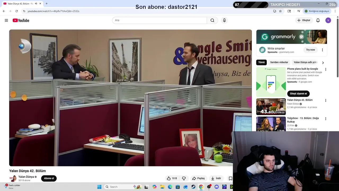Click Try now on Grammarly ad
Image resolution: width=339 pixels, height=191 pixels.
[310, 50]
